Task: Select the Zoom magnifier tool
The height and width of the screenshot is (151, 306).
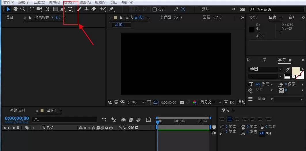Action: click(23, 9)
